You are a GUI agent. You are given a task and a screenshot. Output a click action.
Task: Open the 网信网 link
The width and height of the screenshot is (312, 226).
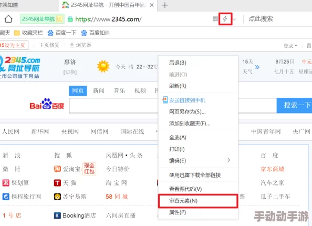pyautogui.click(x=99, y=131)
